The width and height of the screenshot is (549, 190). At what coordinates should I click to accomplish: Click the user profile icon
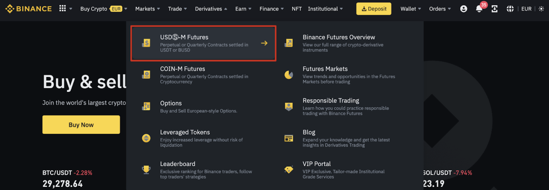[x=463, y=9]
